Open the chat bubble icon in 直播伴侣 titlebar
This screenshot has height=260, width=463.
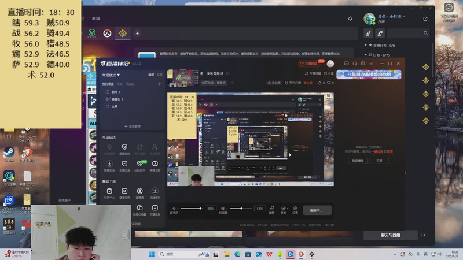(346, 64)
